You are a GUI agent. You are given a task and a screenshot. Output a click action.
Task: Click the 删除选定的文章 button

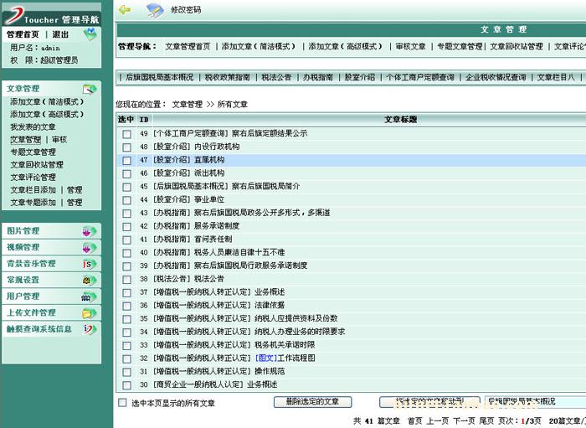coord(312,402)
